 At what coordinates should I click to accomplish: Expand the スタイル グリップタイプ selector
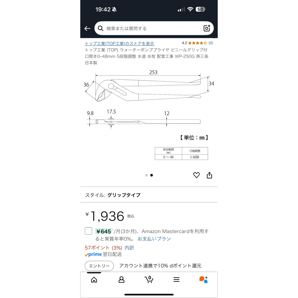click(x=149, y=195)
